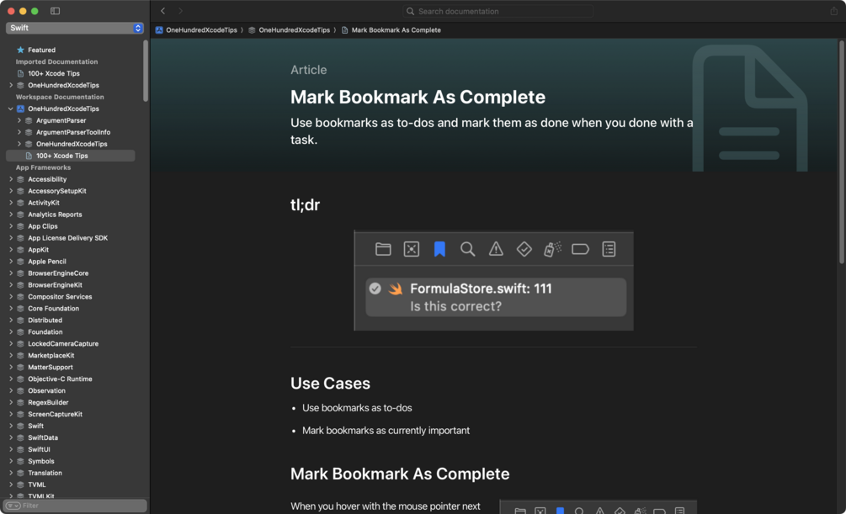The width and height of the screenshot is (846, 514).
Task: Click the Use Cases heading
Action: [x=330, y=384]
